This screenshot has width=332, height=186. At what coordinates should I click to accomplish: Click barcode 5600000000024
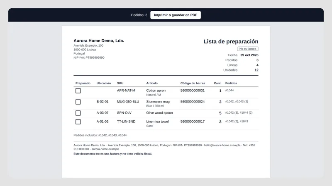click(193, 102)
